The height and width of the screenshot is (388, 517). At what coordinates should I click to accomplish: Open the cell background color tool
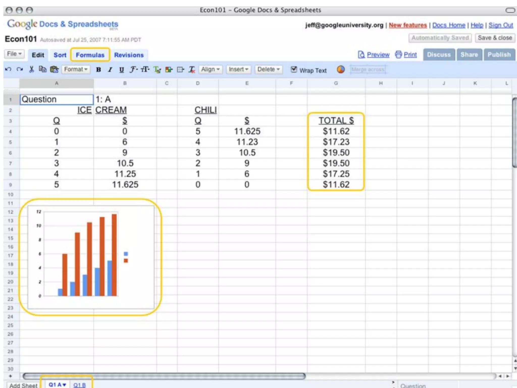(x=169, y=69)
